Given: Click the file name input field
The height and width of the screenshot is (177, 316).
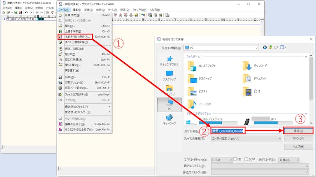Looking at the screenshot, I should pos(246,131).
